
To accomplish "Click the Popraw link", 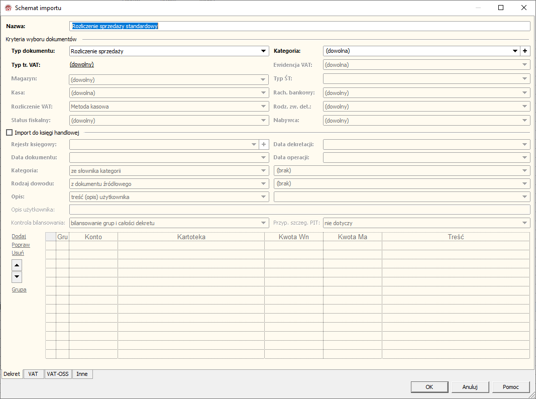I will tap(21, 245).
